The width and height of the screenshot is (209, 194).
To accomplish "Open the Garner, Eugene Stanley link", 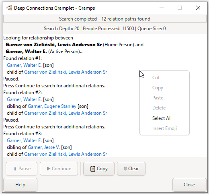I will point(52,106).
